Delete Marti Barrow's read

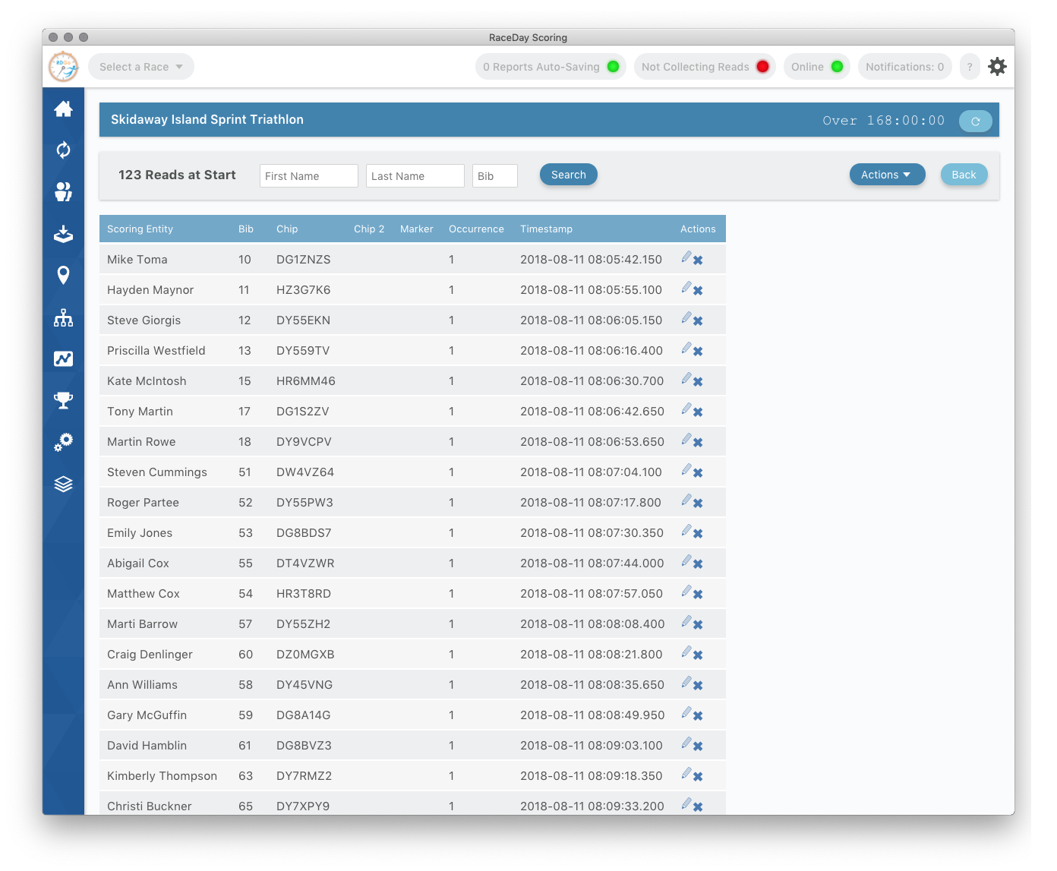[x=698, y=625]
